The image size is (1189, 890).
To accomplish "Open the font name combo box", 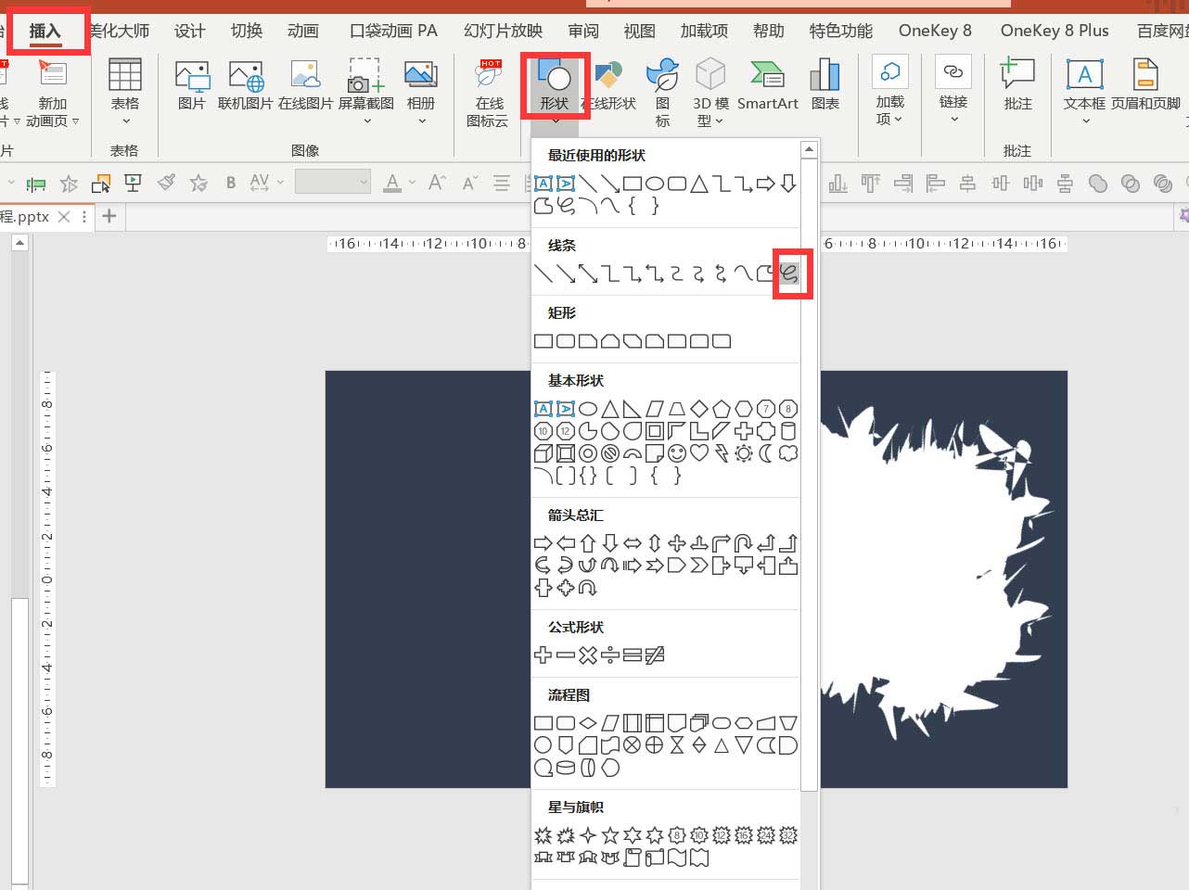I will click(333, 182).
